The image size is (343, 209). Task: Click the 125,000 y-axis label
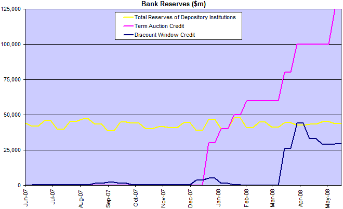(x=11, y=9)
